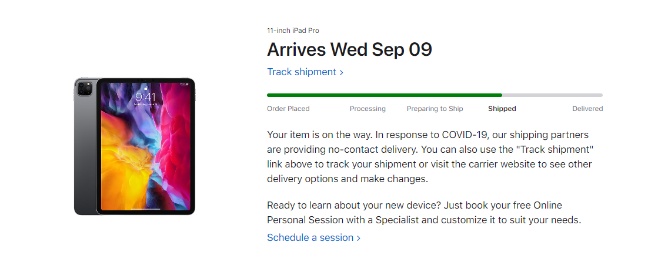Click the Delivered status label
Viewport: 658px width, 255px height.
click(x=587, y=109)
